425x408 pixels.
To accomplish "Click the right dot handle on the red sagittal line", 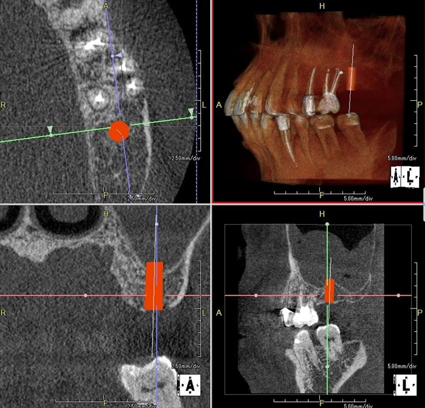I will 398,295.
